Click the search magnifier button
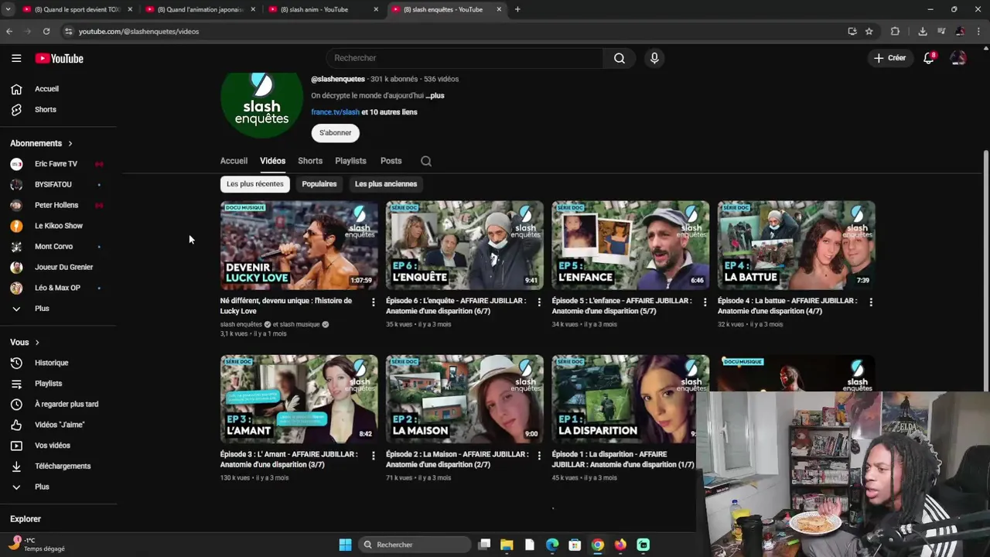 pos(620,58)
